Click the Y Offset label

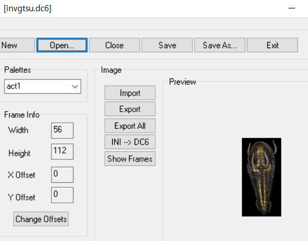pos(21,197)
